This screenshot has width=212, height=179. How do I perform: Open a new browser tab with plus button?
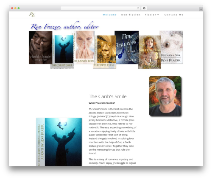coord(201,9)
